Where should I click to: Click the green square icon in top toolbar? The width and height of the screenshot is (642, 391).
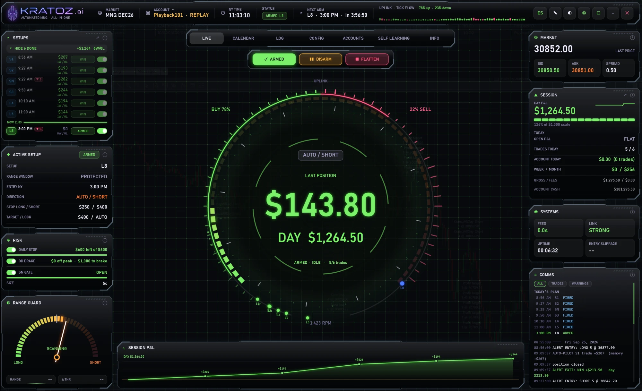click(598, 13)
